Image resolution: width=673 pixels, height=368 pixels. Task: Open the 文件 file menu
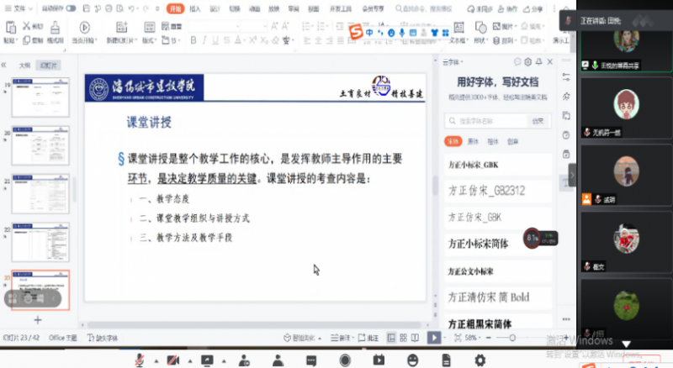click(19, 9)
